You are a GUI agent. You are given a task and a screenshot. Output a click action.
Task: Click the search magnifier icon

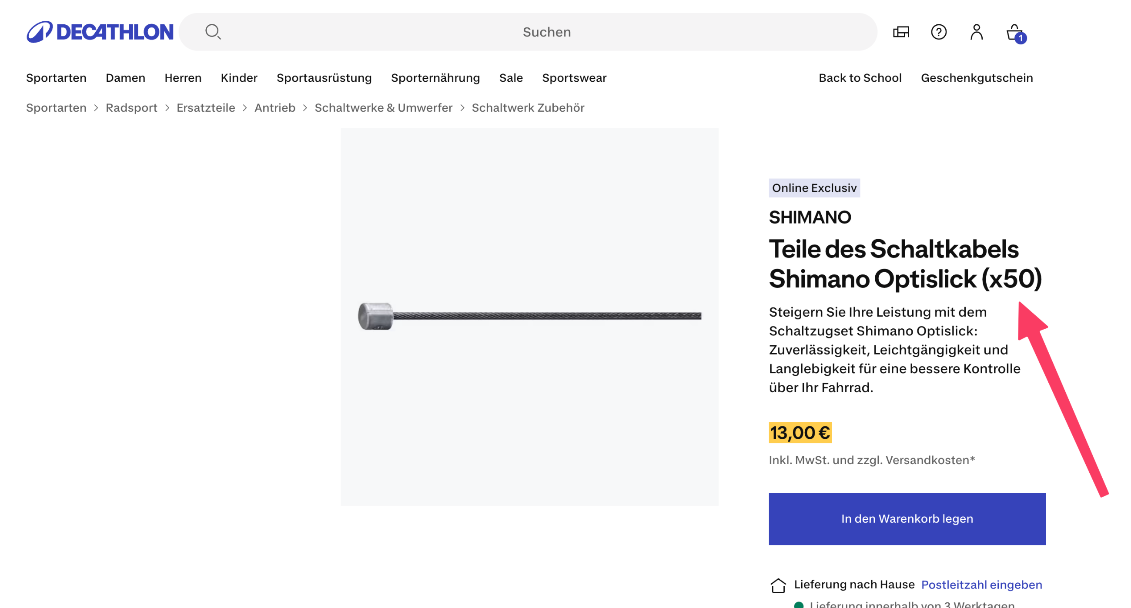[x=213, y=32]
